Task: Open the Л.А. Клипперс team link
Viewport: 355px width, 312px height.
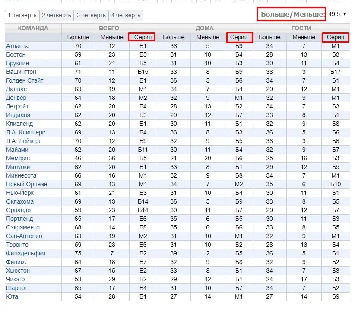Action: pos(25,132)
